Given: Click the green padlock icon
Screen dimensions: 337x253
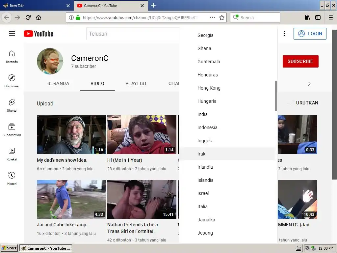Looking at the screenshot, I should pyautogui.click(x=78, y=17).
